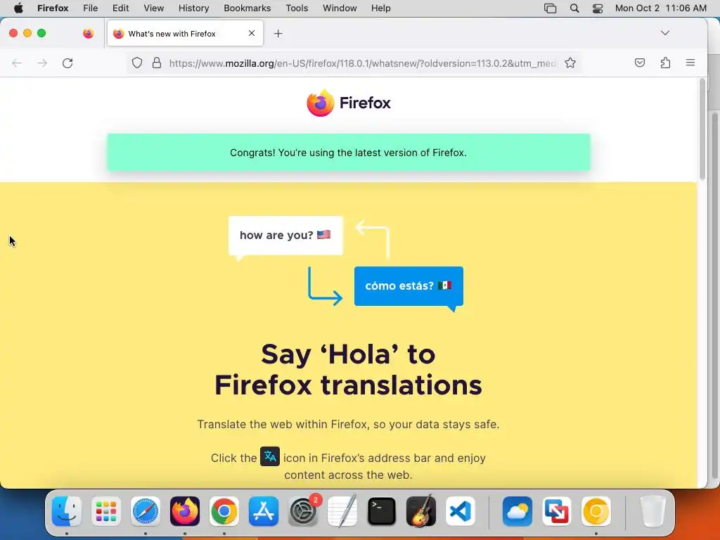Open the History menu

coord(194,8)
